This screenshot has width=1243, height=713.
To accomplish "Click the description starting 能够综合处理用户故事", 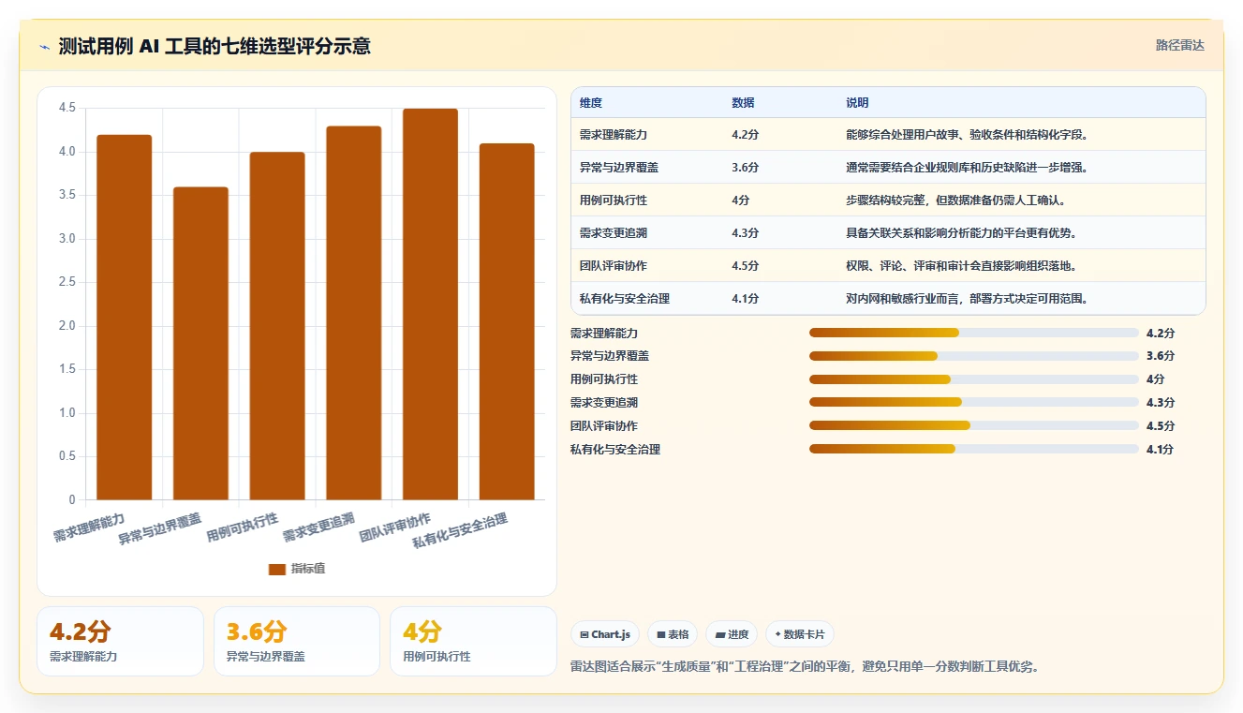I will pyautogui.click(x=967, y=135).
